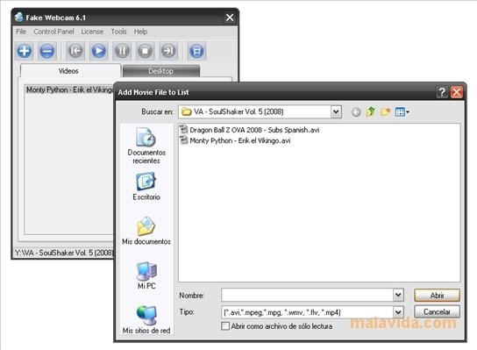Click the Back navigation arrow icon
The image size is (477, 350).
tap(356, 112)
